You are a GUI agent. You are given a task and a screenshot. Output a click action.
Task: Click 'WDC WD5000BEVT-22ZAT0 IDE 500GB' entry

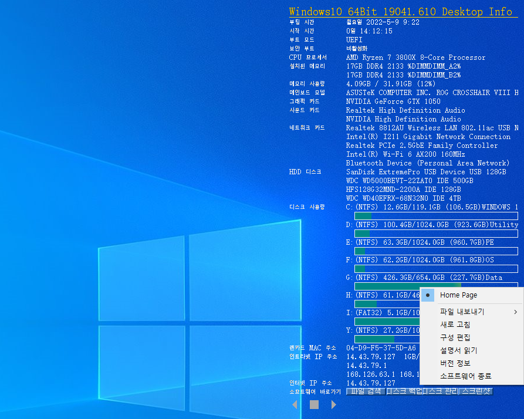click(410, 181)
